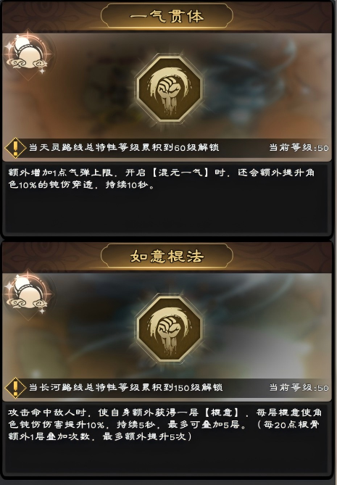Click the fist skill icon under 如意棍法
The height and width of the screenshot is (485, 337).
(x=170, y=330)
